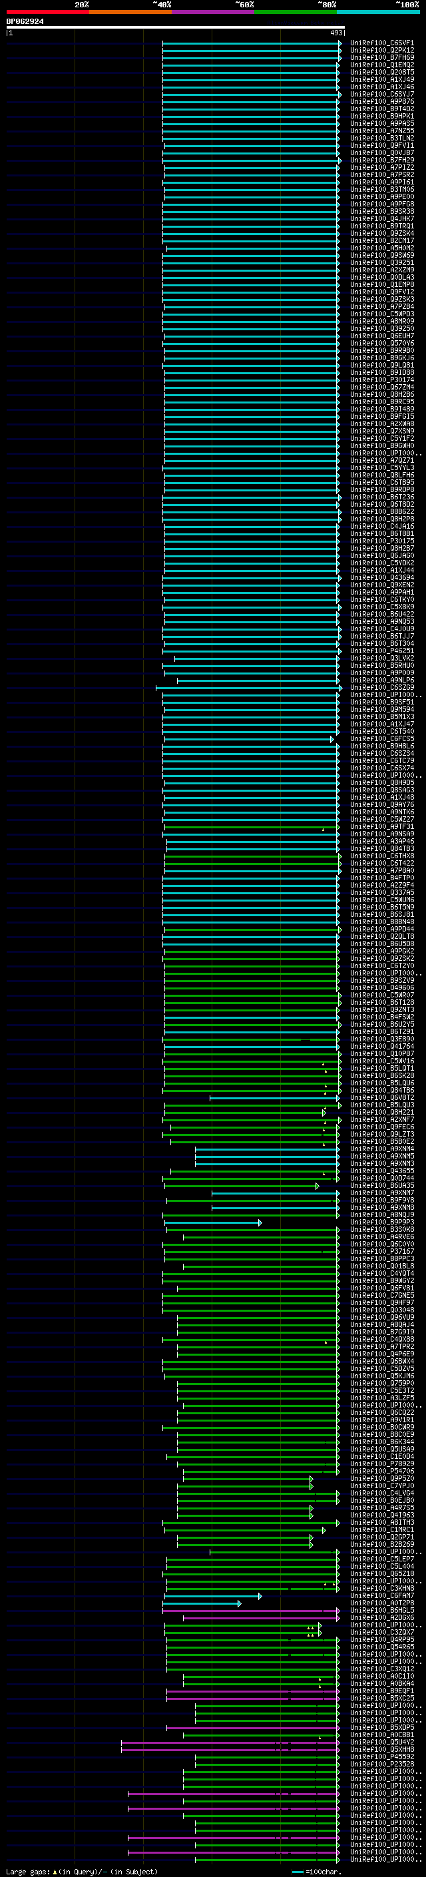Select the entry UniRef100_A7NZ55
426x1877 pixels.
click(382, 131)
